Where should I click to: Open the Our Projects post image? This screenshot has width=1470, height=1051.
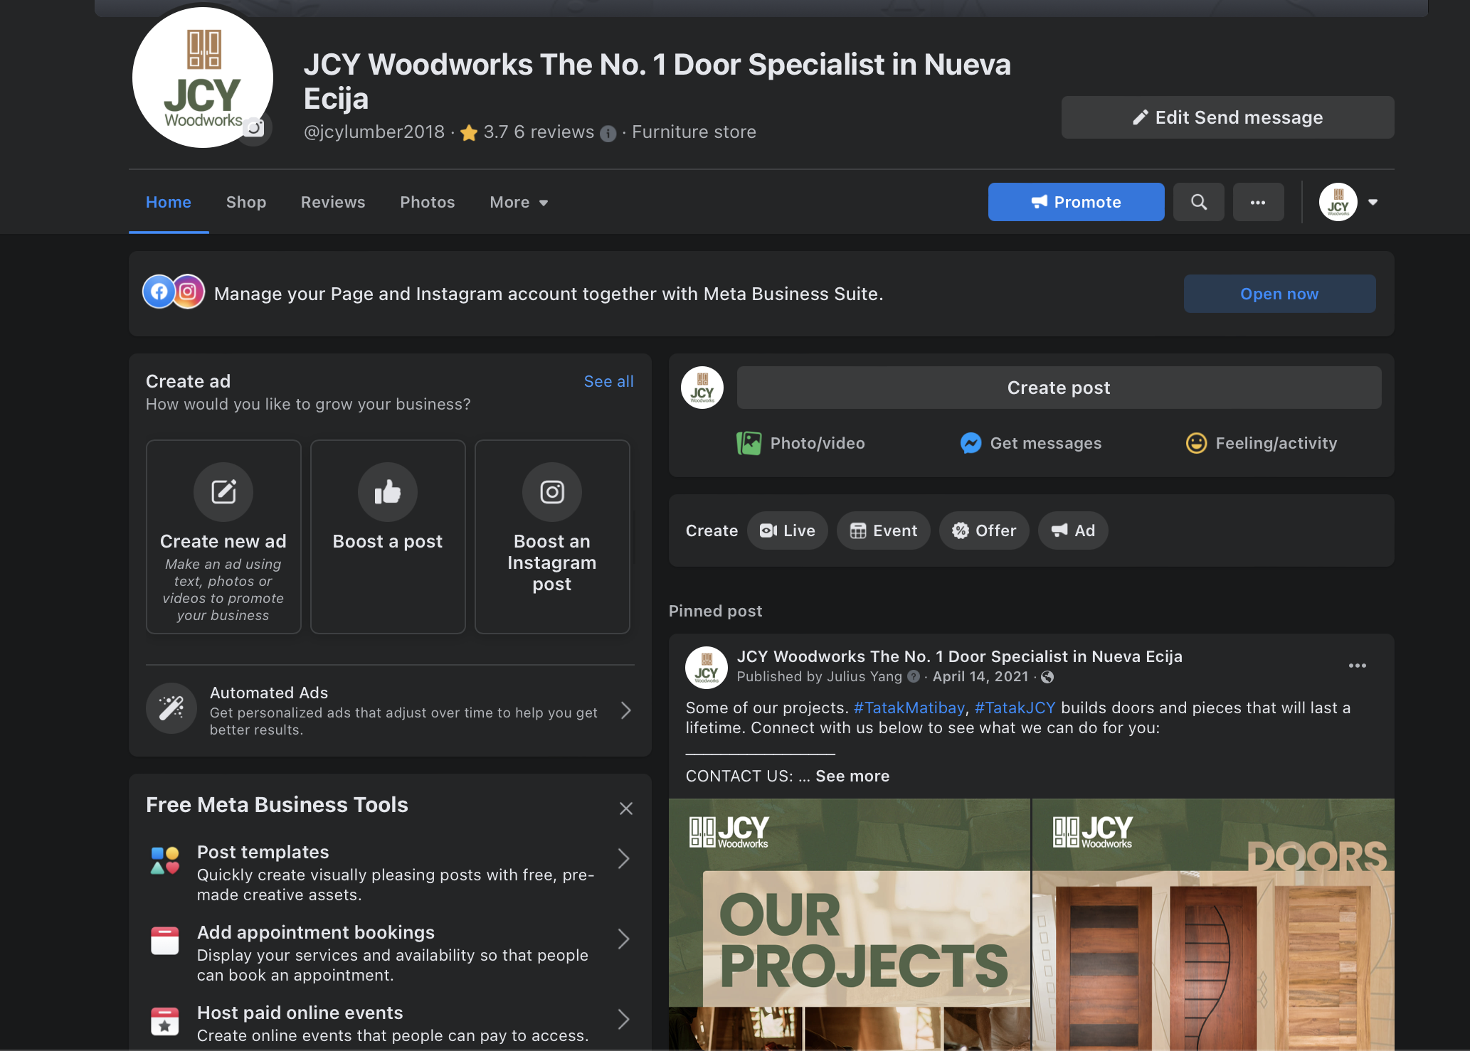click(x=849, y=924)
